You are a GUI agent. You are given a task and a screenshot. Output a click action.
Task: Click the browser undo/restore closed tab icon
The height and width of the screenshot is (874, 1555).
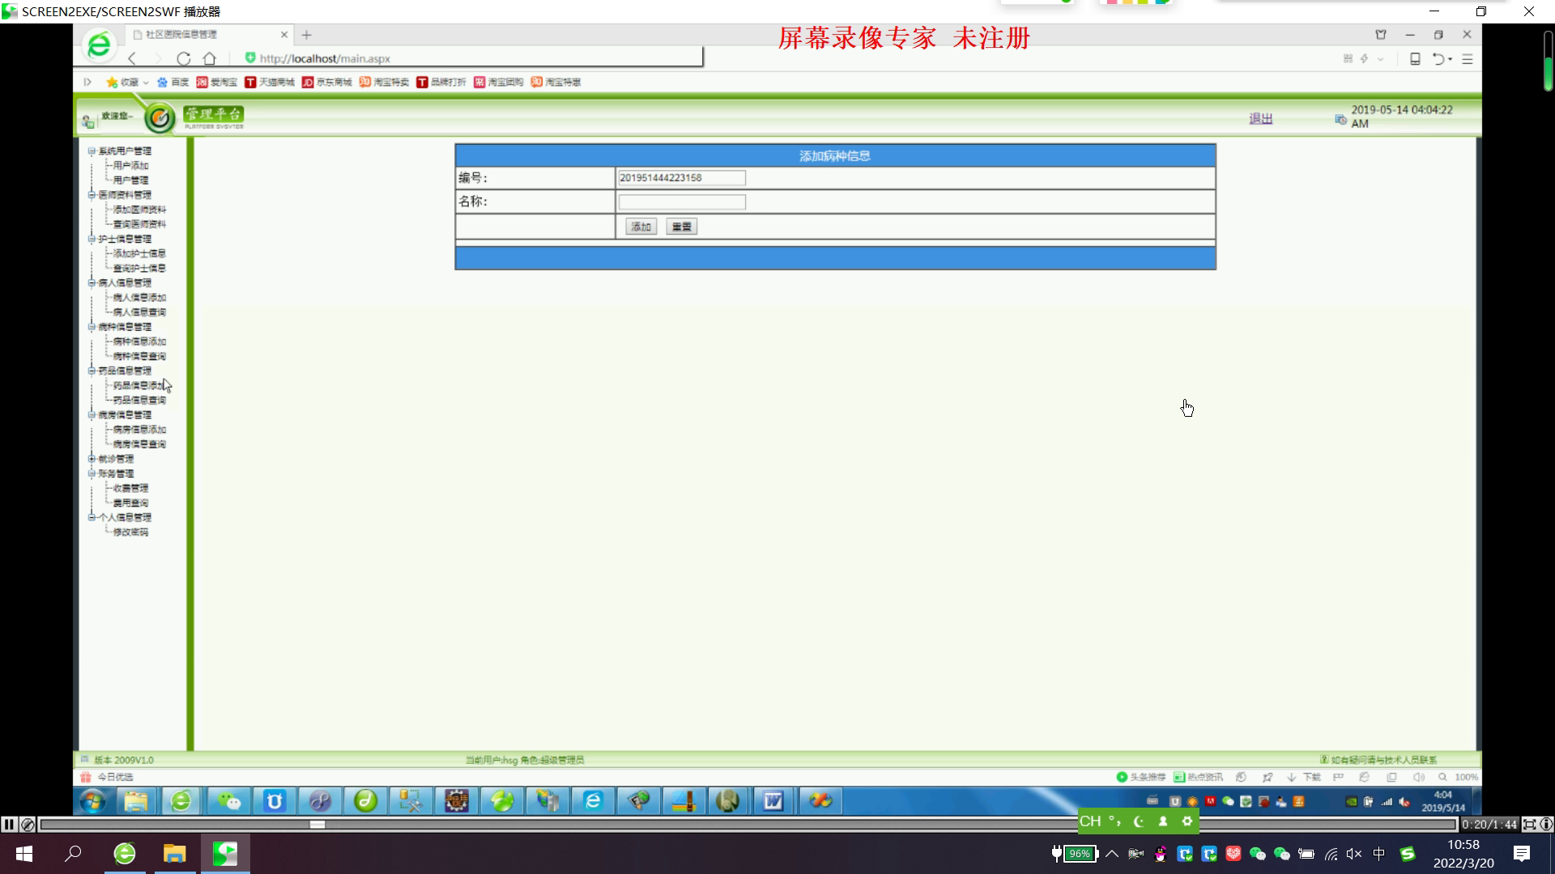tap(1438, 59)
